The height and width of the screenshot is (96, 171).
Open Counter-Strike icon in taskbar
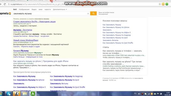click(17, 94)
